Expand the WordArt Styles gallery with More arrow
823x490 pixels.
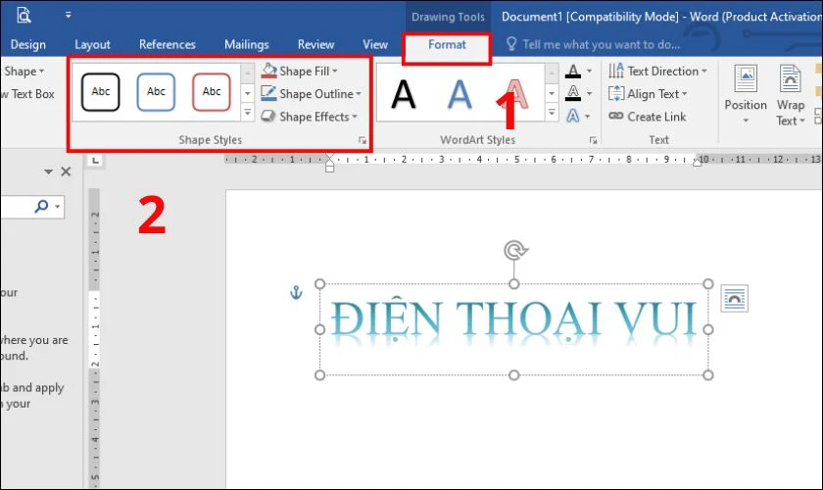click(x=552, y=113)
